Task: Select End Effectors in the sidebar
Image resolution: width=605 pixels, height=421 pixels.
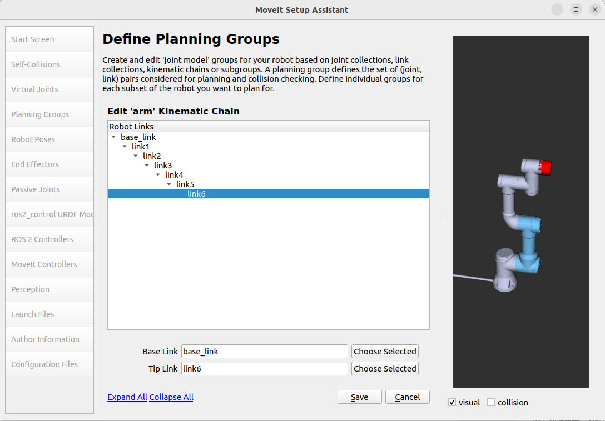Action: tap(49, 164)
